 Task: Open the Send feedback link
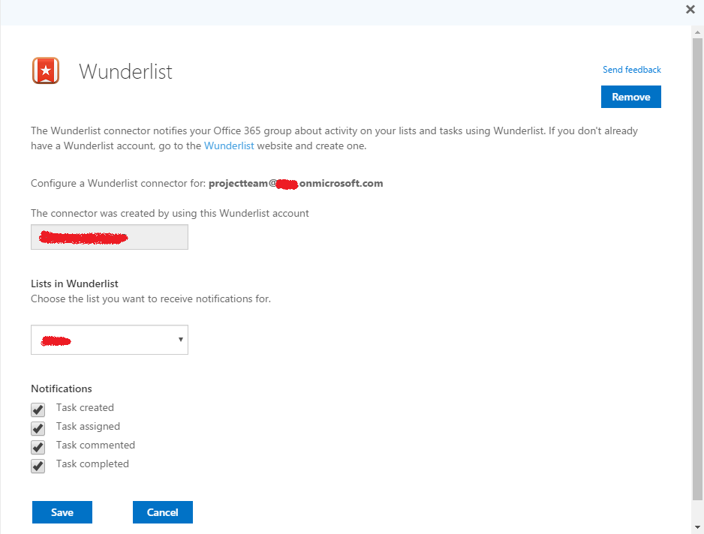[x=631, y=70]
